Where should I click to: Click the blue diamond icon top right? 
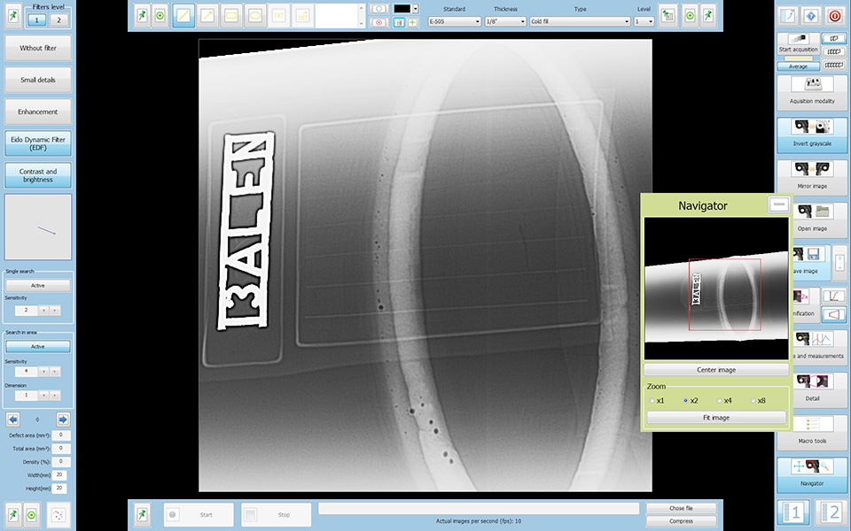(811, 16)
